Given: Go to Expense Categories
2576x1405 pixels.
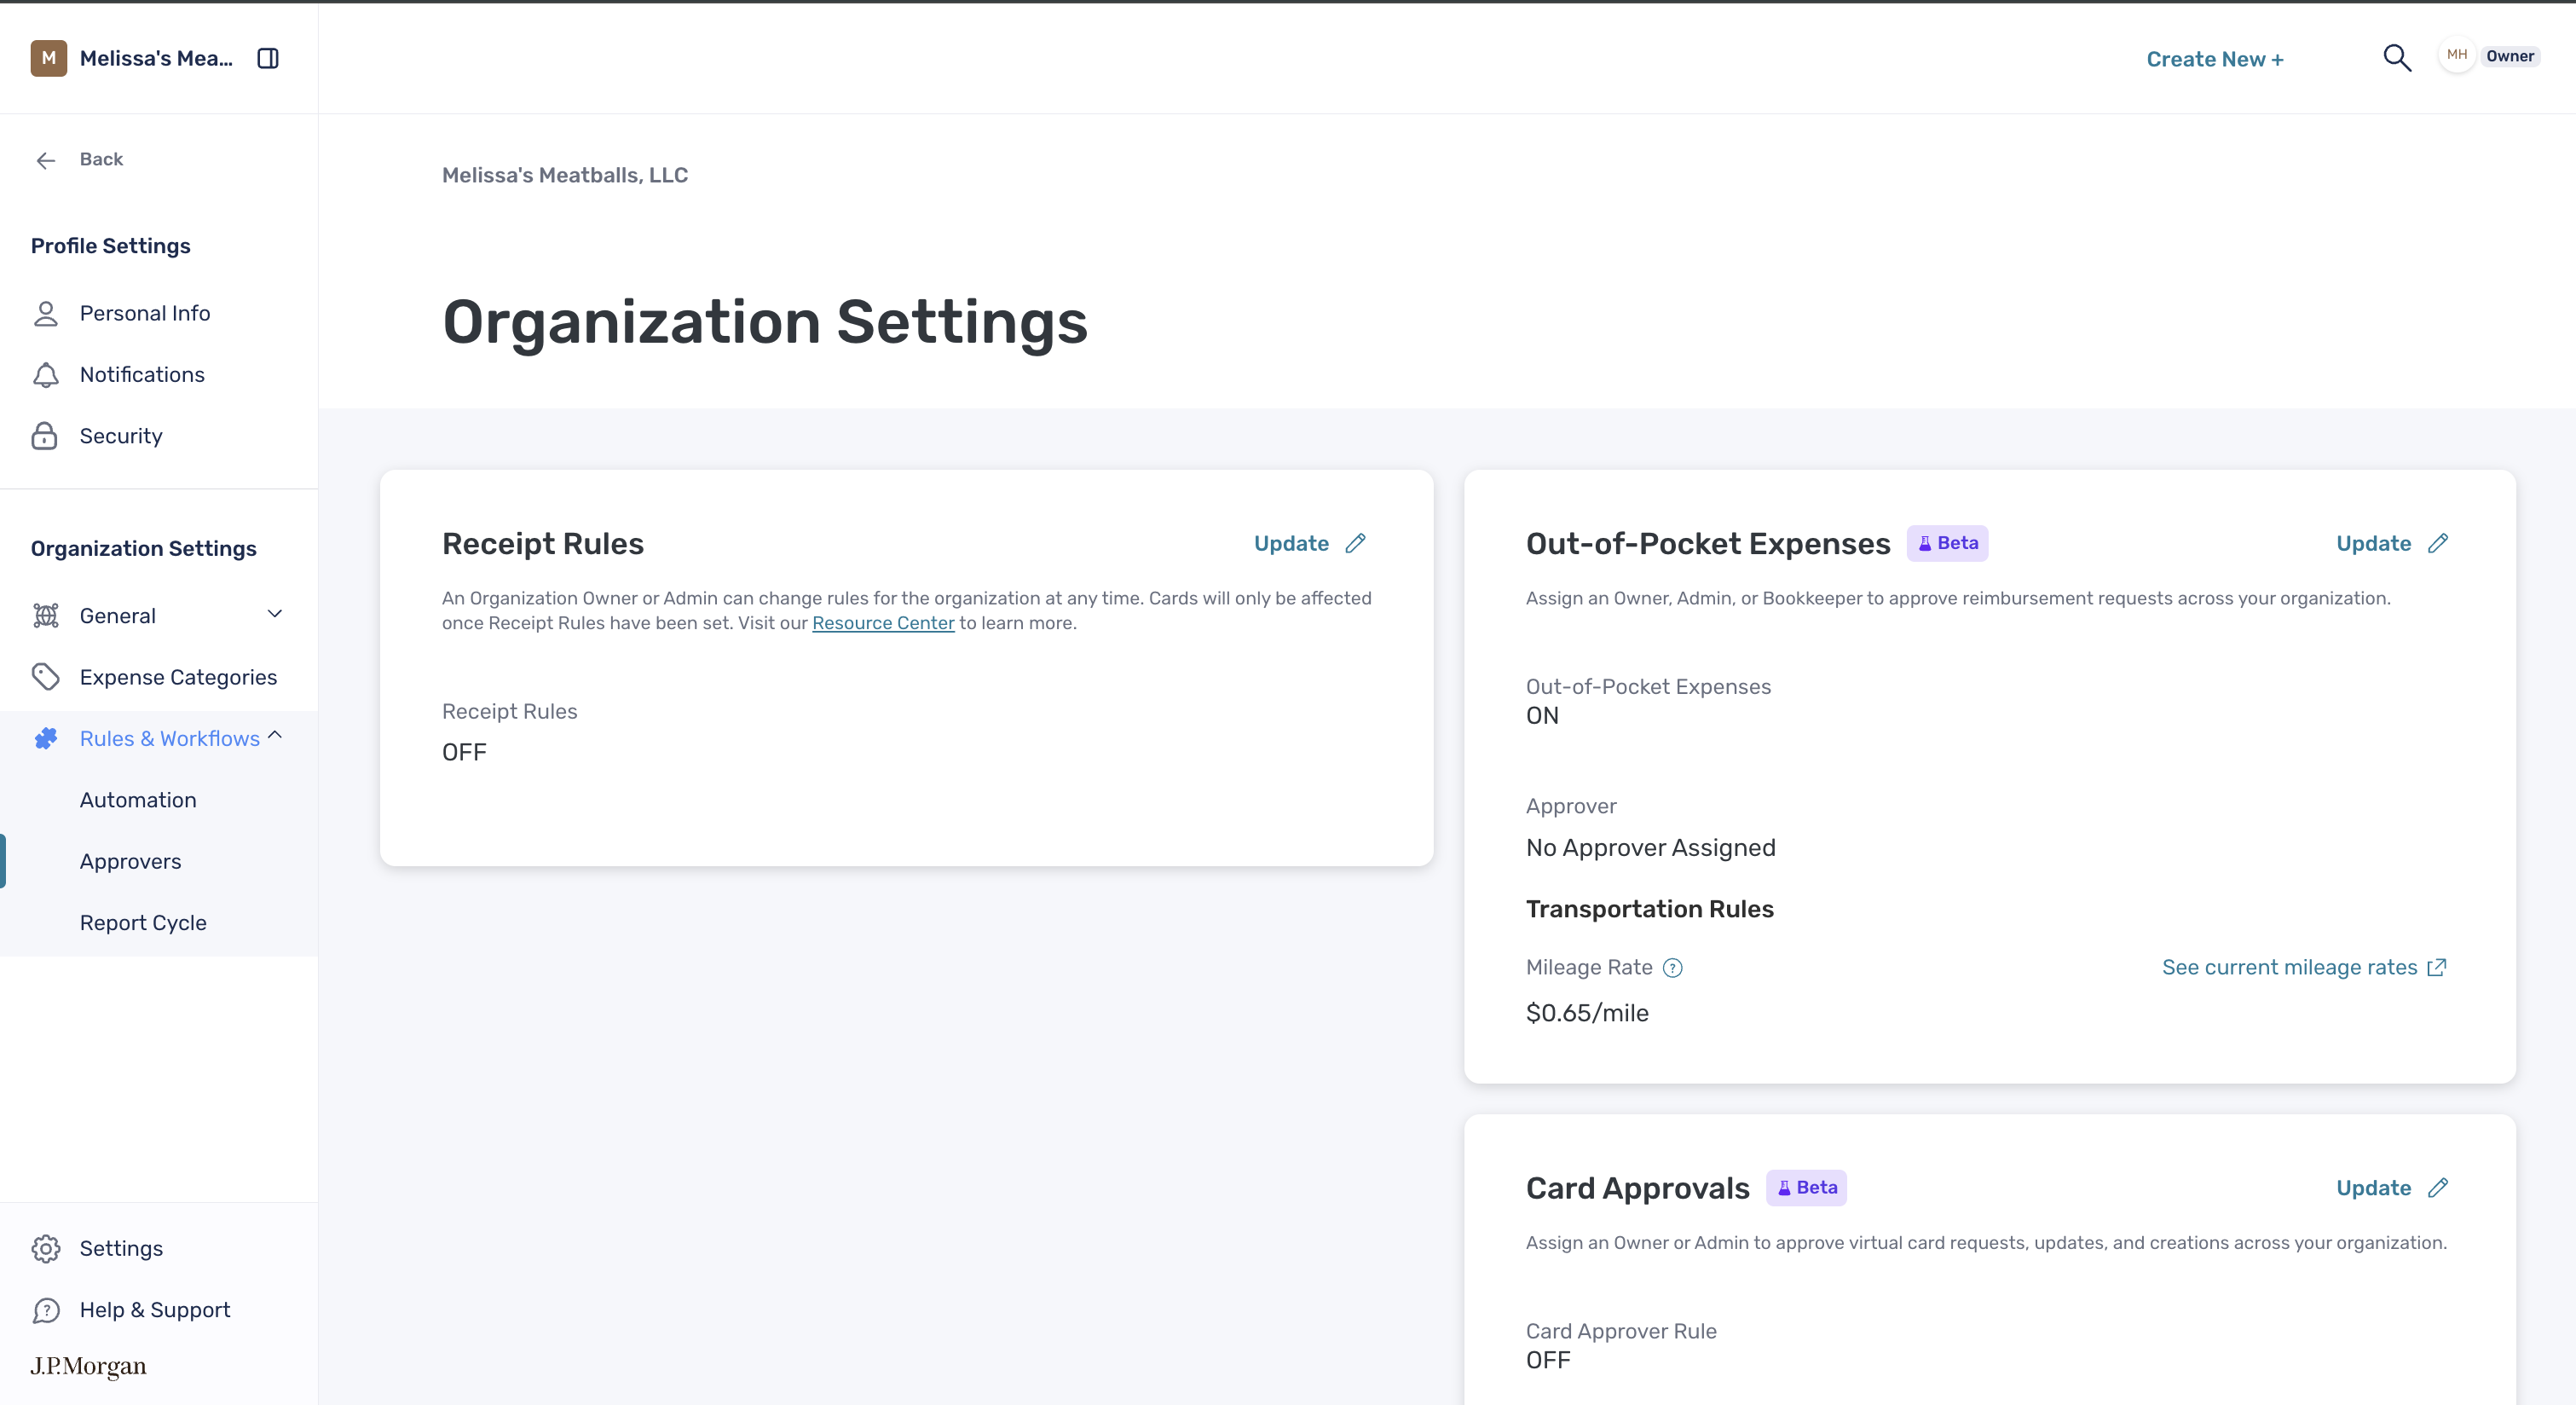Looking at the screenshot, I should (x=178, y=677).
